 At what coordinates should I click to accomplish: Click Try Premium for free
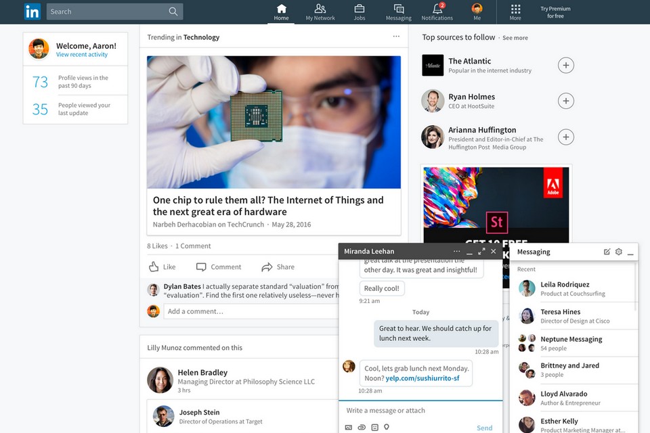pos(555,12)
